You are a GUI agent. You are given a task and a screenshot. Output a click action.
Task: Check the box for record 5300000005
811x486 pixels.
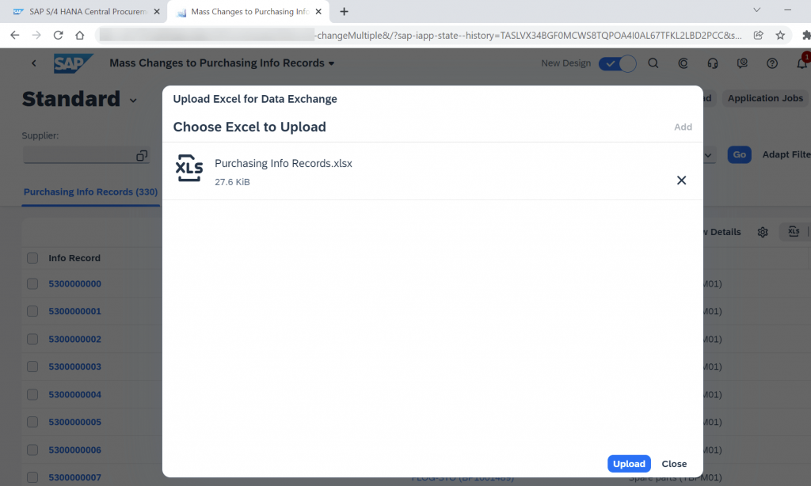(x=32, y=422)
